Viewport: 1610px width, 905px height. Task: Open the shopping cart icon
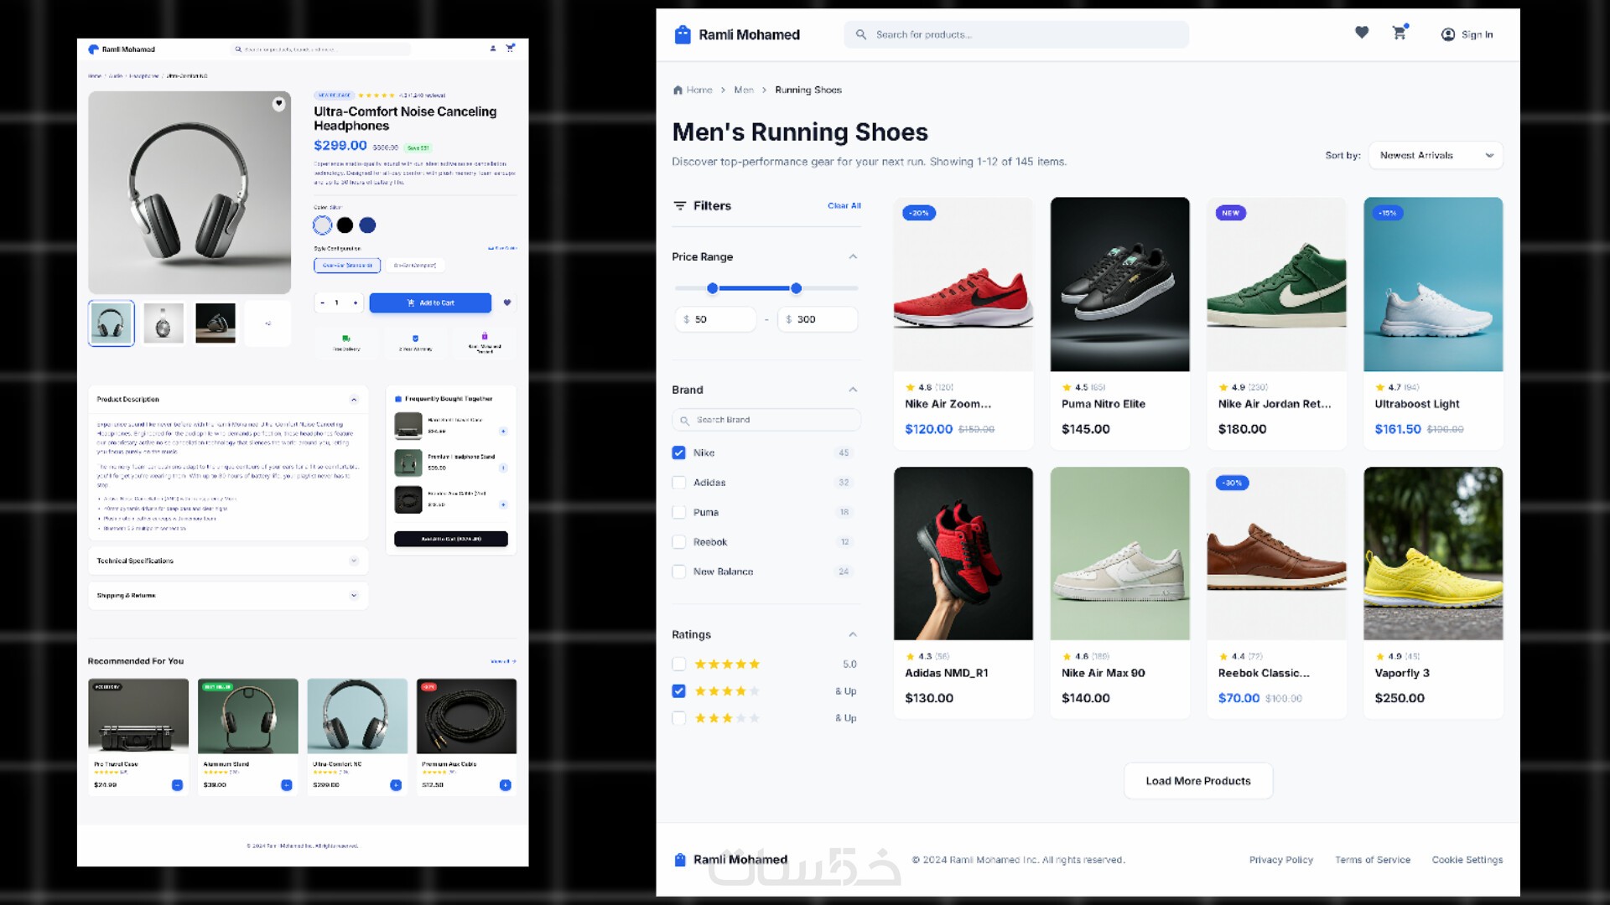[x=1399, y=34]
